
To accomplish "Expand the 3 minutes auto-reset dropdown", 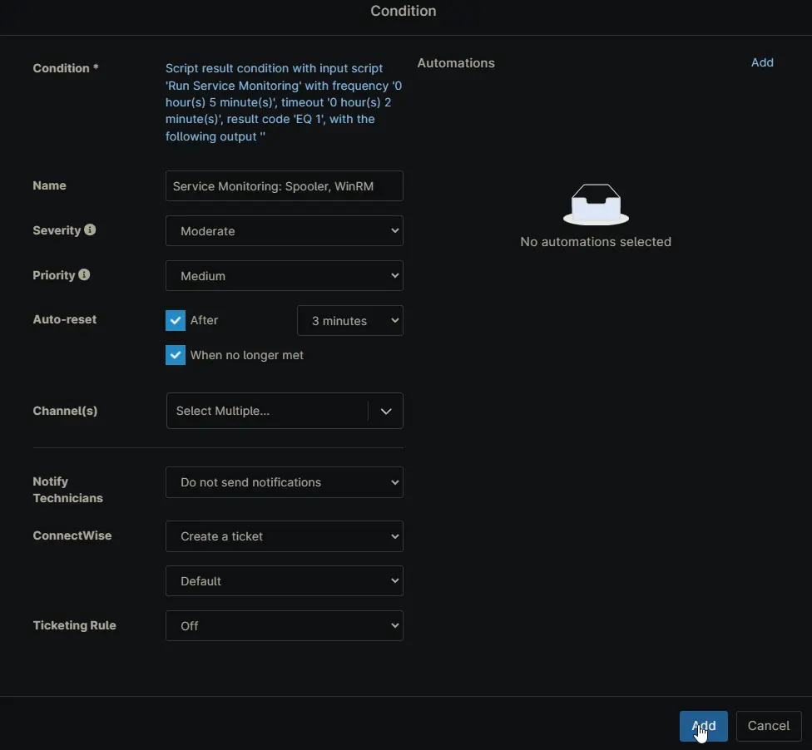I will [x=349, y=321].
